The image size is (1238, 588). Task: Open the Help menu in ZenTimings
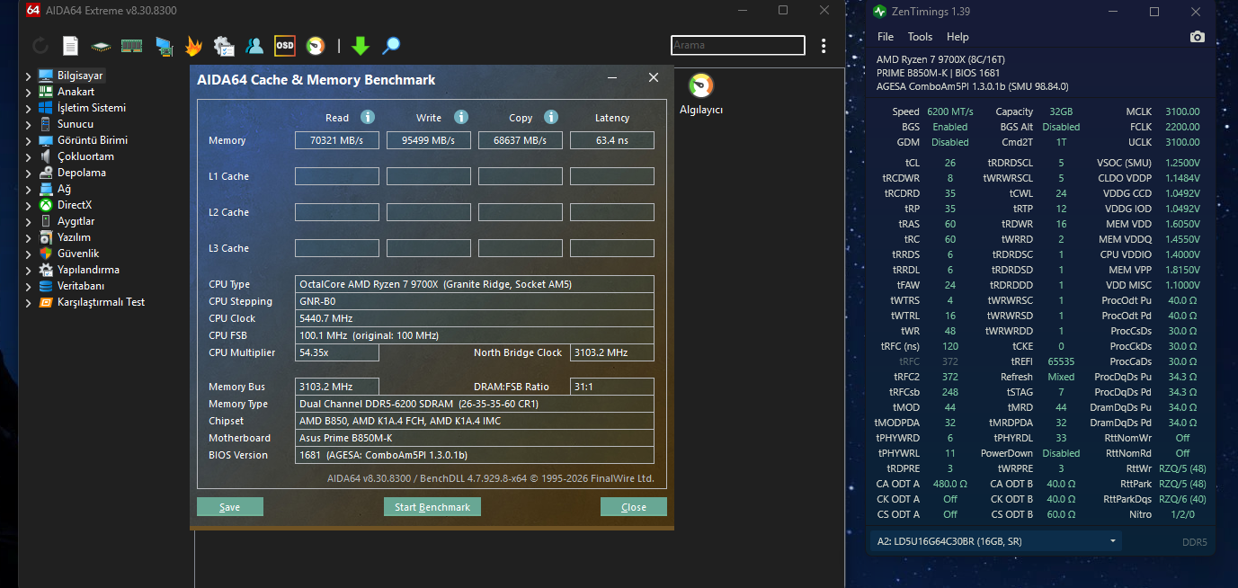[x=957, y=37]
